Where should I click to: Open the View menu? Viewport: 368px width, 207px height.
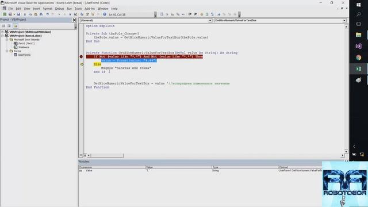(x=27, y=9)
